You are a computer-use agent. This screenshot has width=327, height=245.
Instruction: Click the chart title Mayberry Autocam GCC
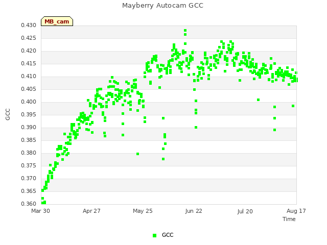point(162,6)
